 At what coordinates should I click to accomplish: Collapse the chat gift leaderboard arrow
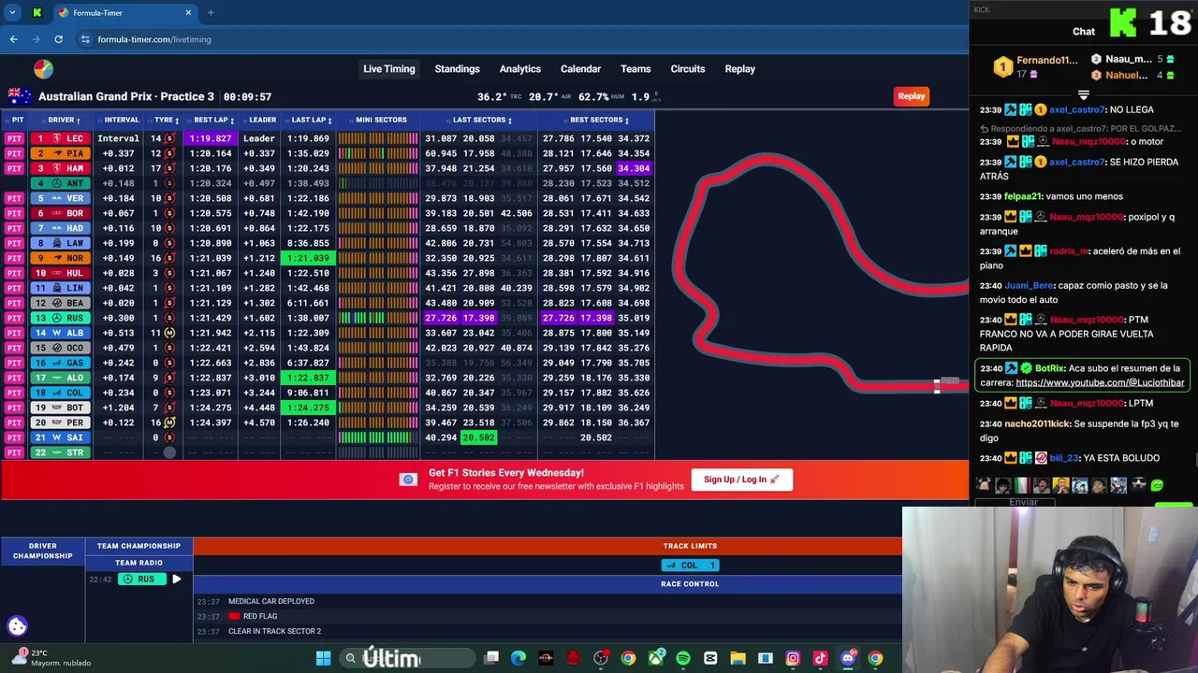point(1083,95)
